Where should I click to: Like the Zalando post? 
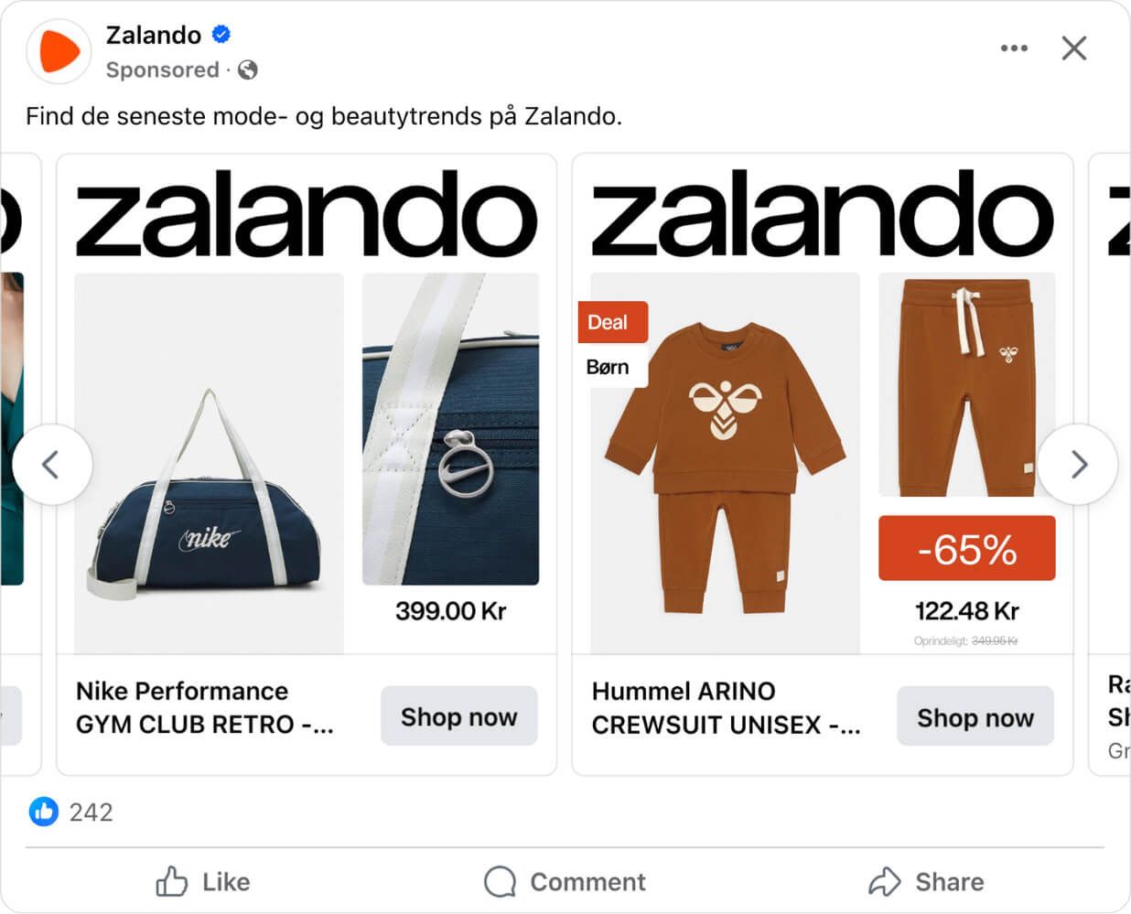[202, 882]
